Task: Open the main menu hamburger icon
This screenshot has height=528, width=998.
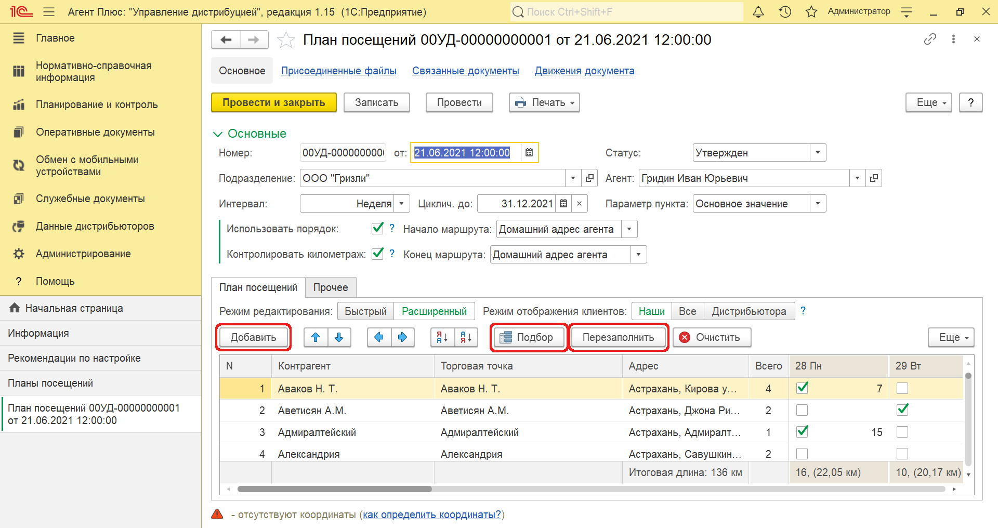Action: click(x=49, y=12)
